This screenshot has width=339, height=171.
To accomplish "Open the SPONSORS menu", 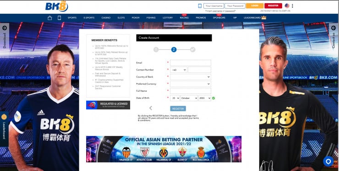I will (x=219, y=18).
